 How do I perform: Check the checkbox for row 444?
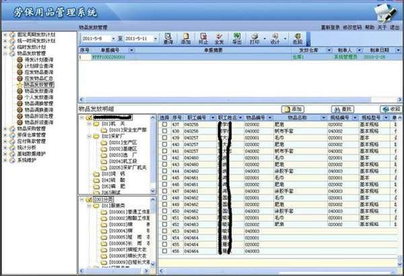pos(164,171)
